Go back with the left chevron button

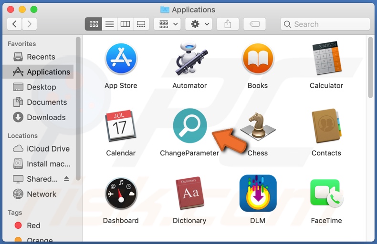coord(14,24)
